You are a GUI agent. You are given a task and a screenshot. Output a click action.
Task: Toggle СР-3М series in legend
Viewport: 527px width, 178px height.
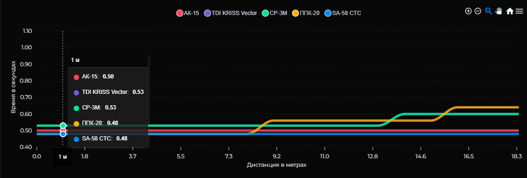pos(275,13)
